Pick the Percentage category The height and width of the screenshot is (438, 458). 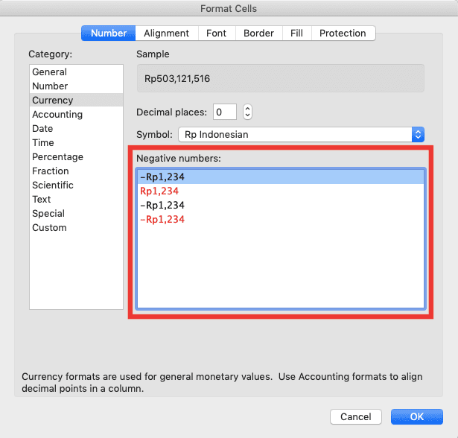tap(76, 156)
